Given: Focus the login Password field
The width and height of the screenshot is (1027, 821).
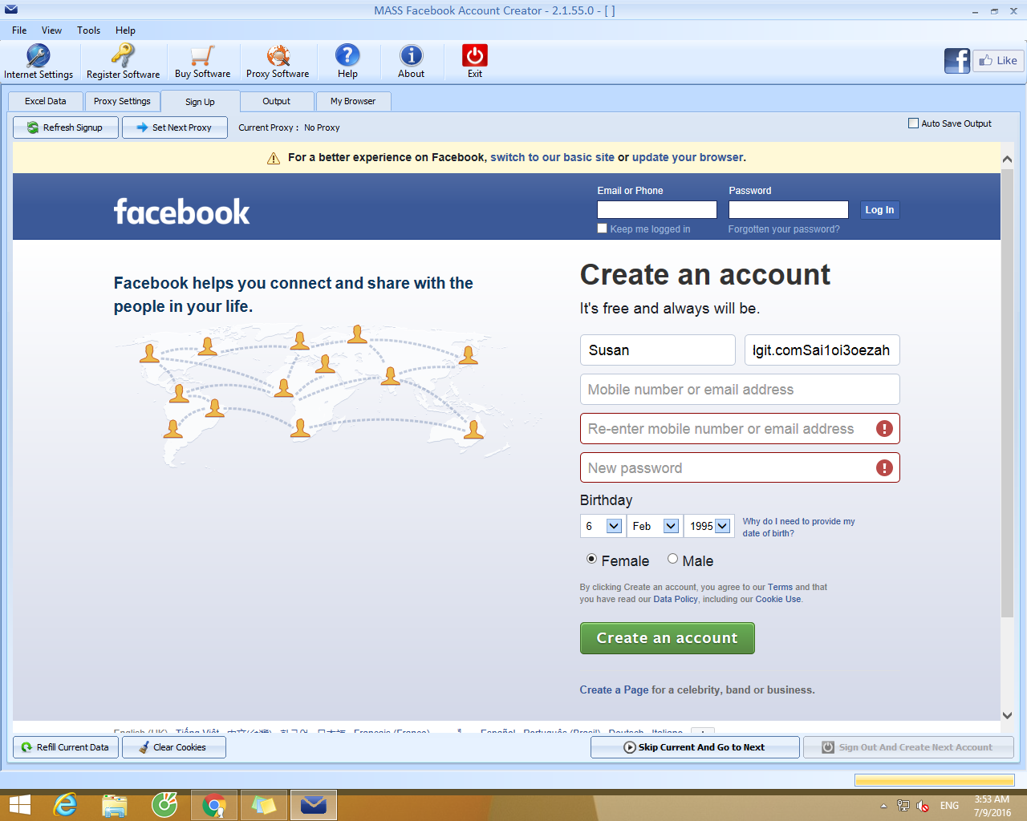Looking at the screenshot, I should point(788,210).
